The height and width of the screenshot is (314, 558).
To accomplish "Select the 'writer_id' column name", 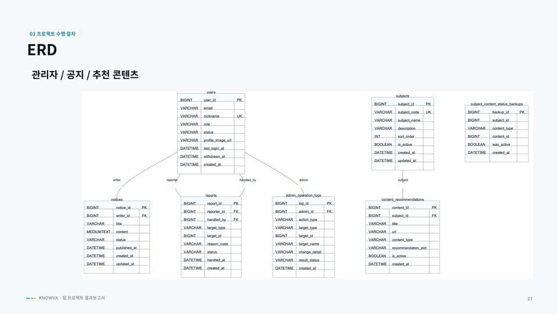I will [123, 216].
